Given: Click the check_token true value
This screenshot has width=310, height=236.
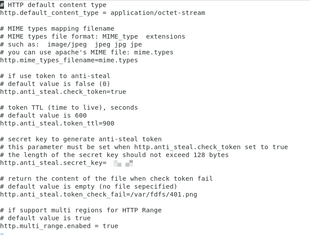Looking at the screenshot, I should click(118, 92).
